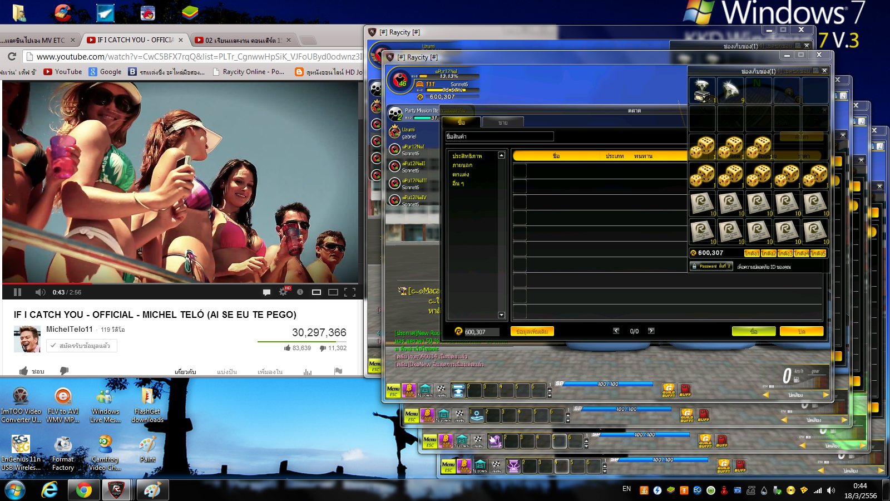
Task: Open Paint from the taskbar
Action: point(152,490)
